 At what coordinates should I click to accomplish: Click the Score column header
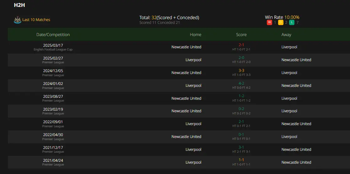tap(241, 34)
